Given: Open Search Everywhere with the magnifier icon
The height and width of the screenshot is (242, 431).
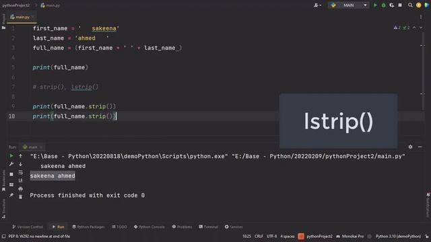Looking at the screenshot, I should [410, 5].
